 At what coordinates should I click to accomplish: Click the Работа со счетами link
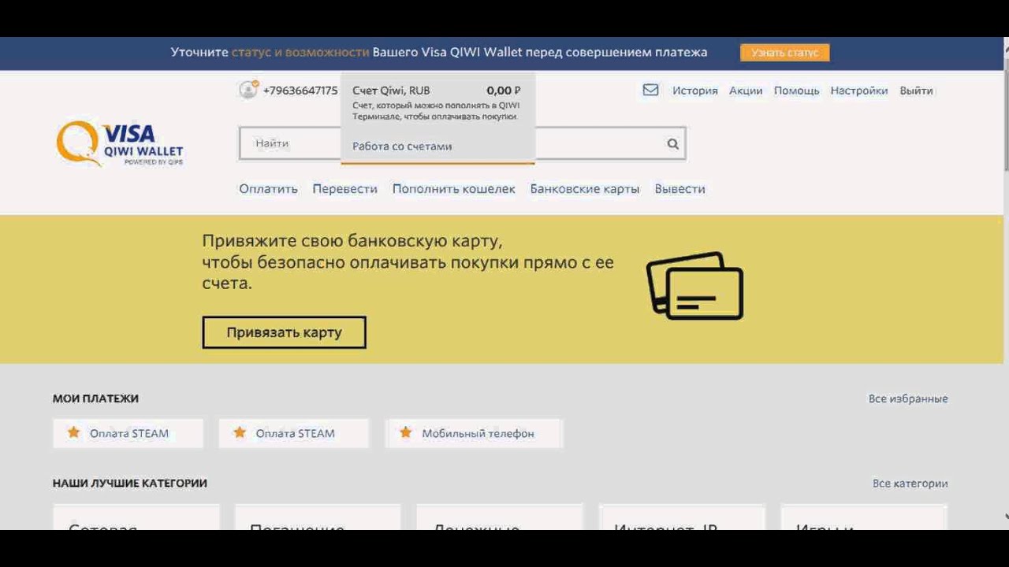pos(402,146)
